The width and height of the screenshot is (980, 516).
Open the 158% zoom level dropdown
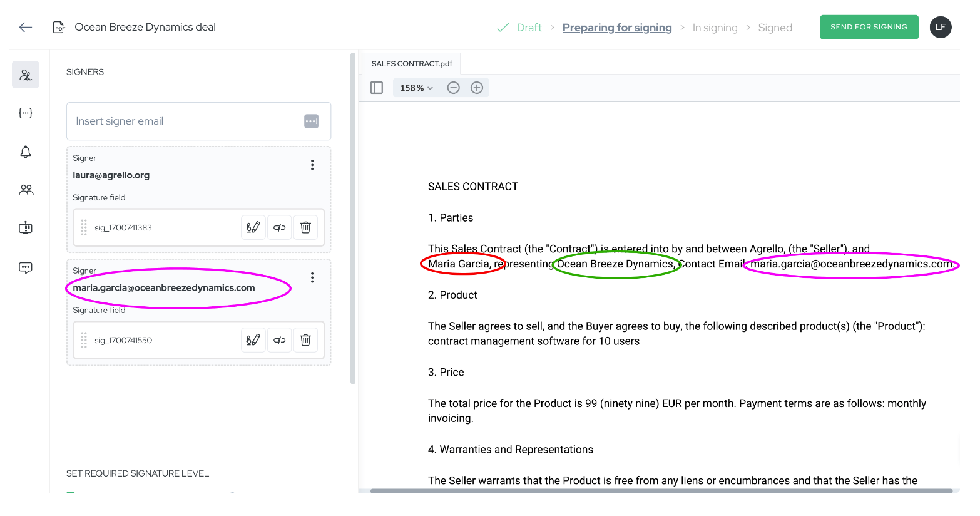pyautogui.click(x=417, y=88)
